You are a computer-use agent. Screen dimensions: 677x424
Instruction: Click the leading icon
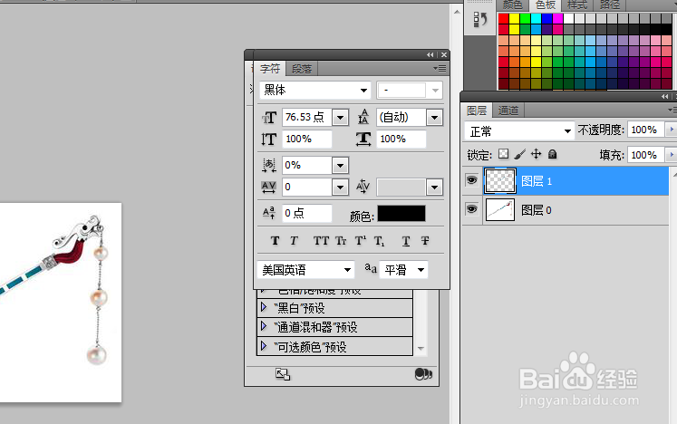[363, 117]
